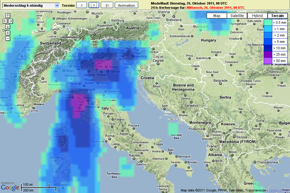
Task: Click the > 50 mm legend color swatch
Action: point(268,61)
